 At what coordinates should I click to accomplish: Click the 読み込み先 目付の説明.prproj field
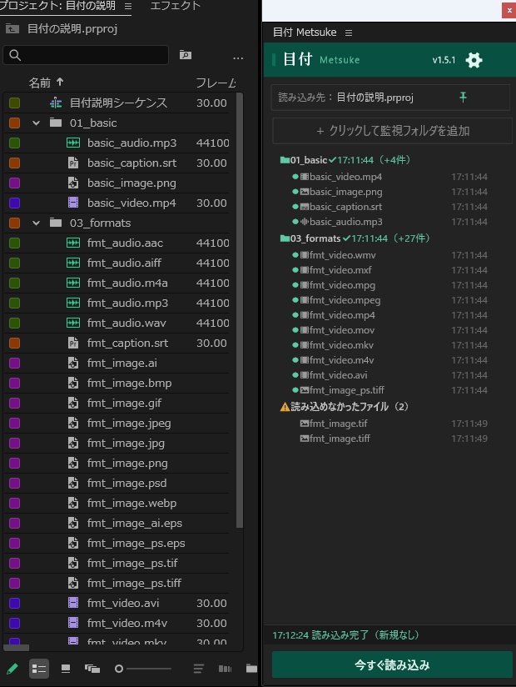point(390,98)
